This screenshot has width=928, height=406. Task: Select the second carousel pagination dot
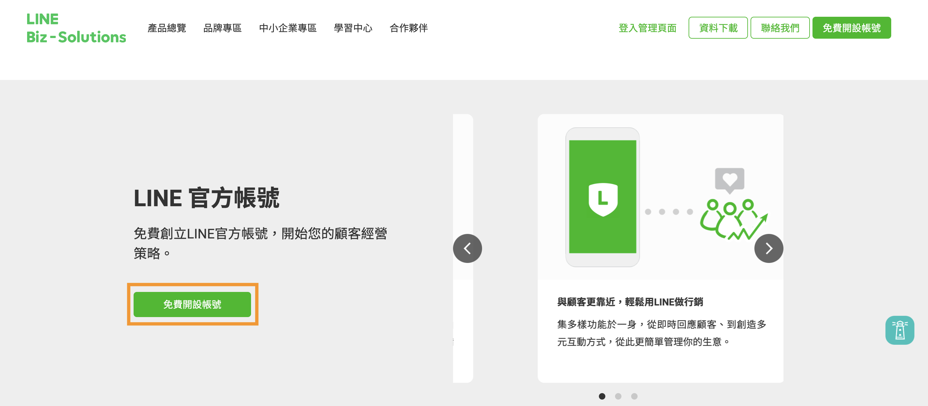618,396
